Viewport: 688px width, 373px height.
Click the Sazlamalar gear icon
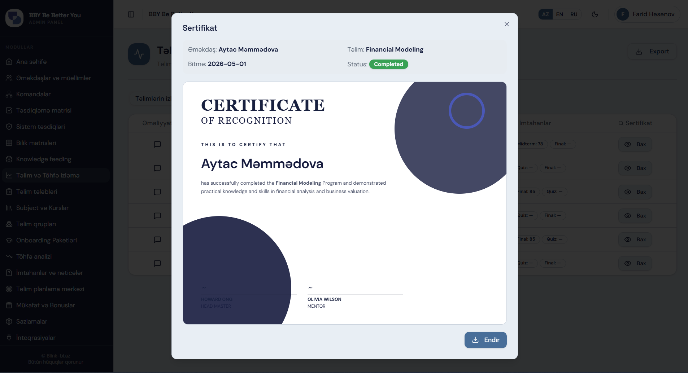coord(9,321)
